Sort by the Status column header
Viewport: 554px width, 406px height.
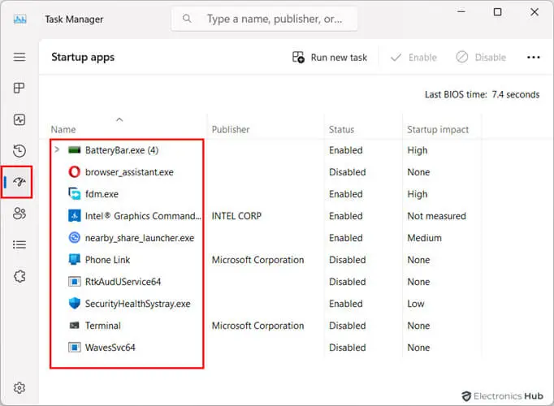(x=341, y=129)
